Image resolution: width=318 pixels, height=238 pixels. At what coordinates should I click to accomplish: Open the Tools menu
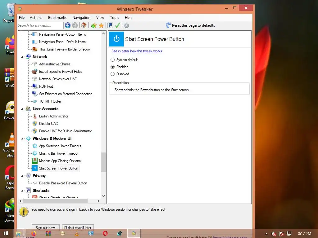pos(114,18)
